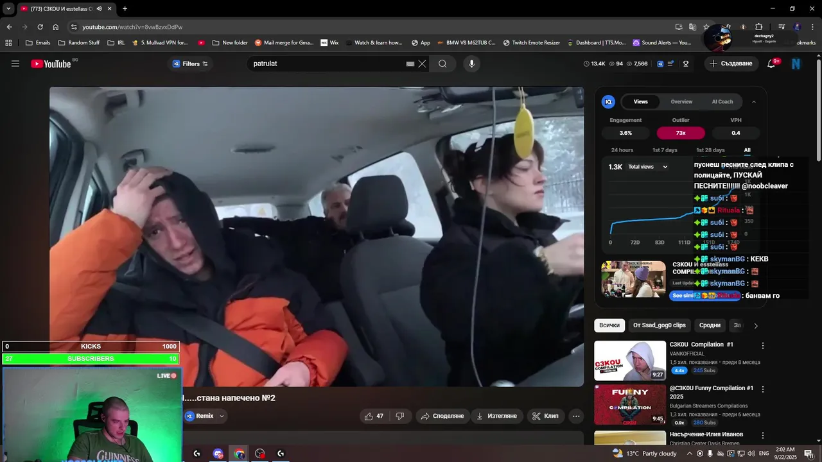Switch to the AI Coach tab
The image size is (822, 462).
coord(722,101)
